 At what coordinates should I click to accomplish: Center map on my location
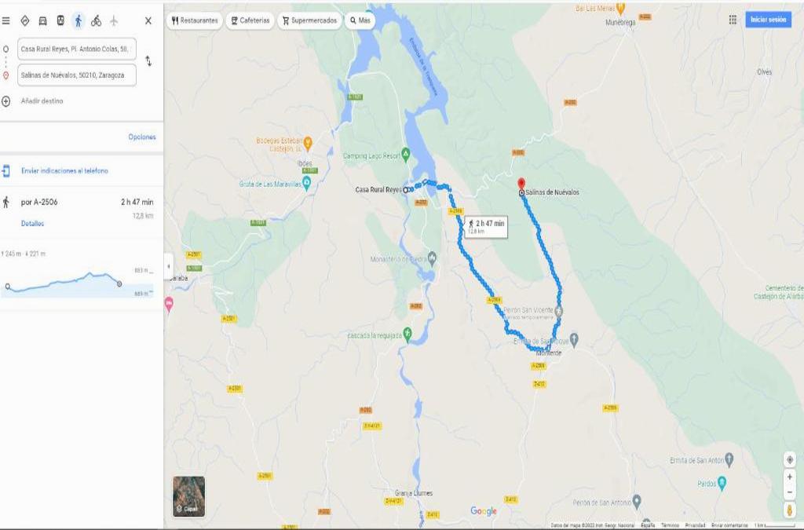(790, 459)
